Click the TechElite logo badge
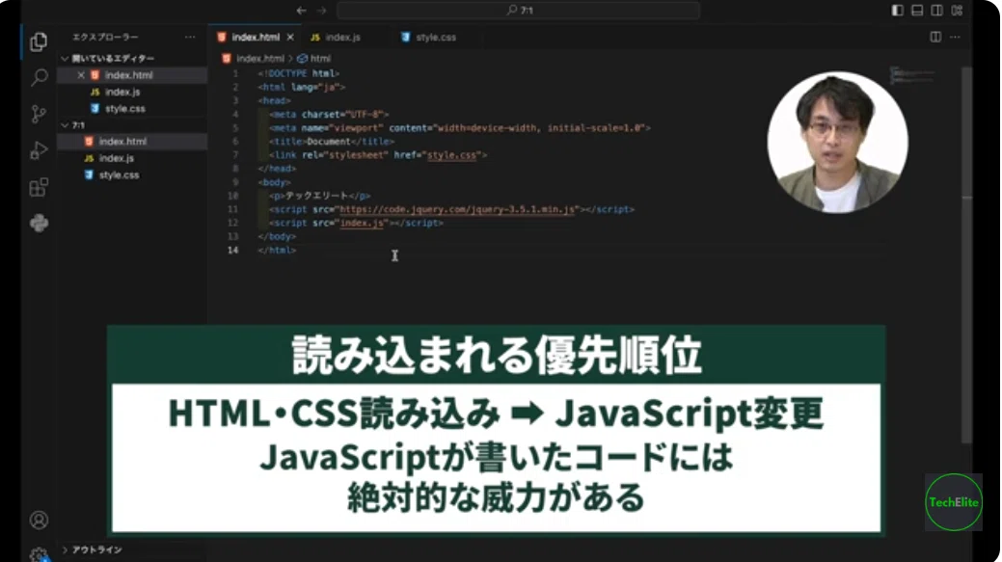This screenshot has height=562, width=1002. 954,502
